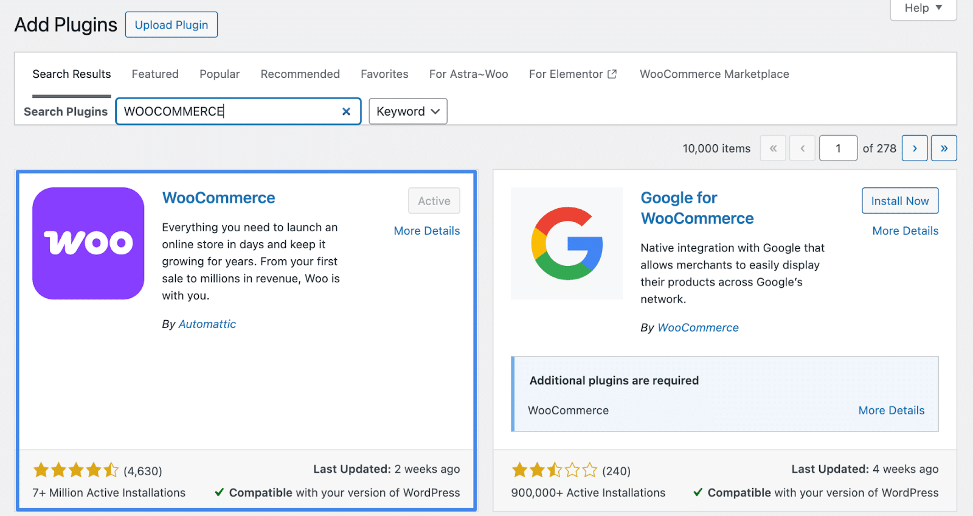This screenshot has height=516, width=973.
Task: Open the WooCommerce plugin title link
Action: click(219, 198)
